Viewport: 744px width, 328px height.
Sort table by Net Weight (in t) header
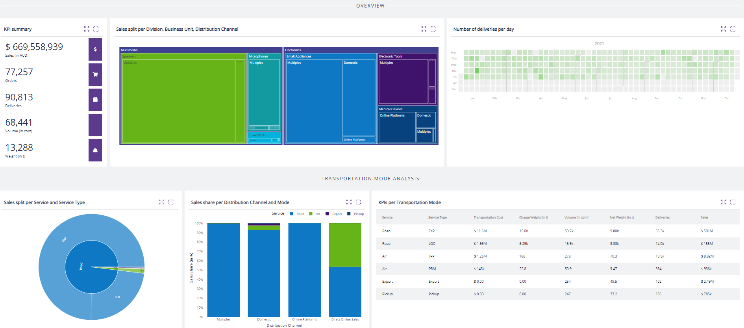[x=622, y=217]
